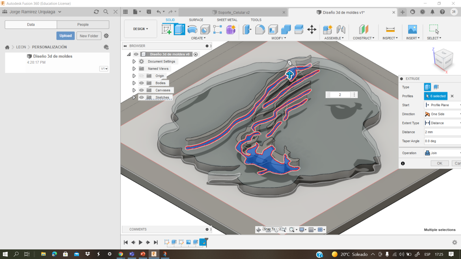
Task: Select the Measure tool icon
Action: [x=390, y=30]
